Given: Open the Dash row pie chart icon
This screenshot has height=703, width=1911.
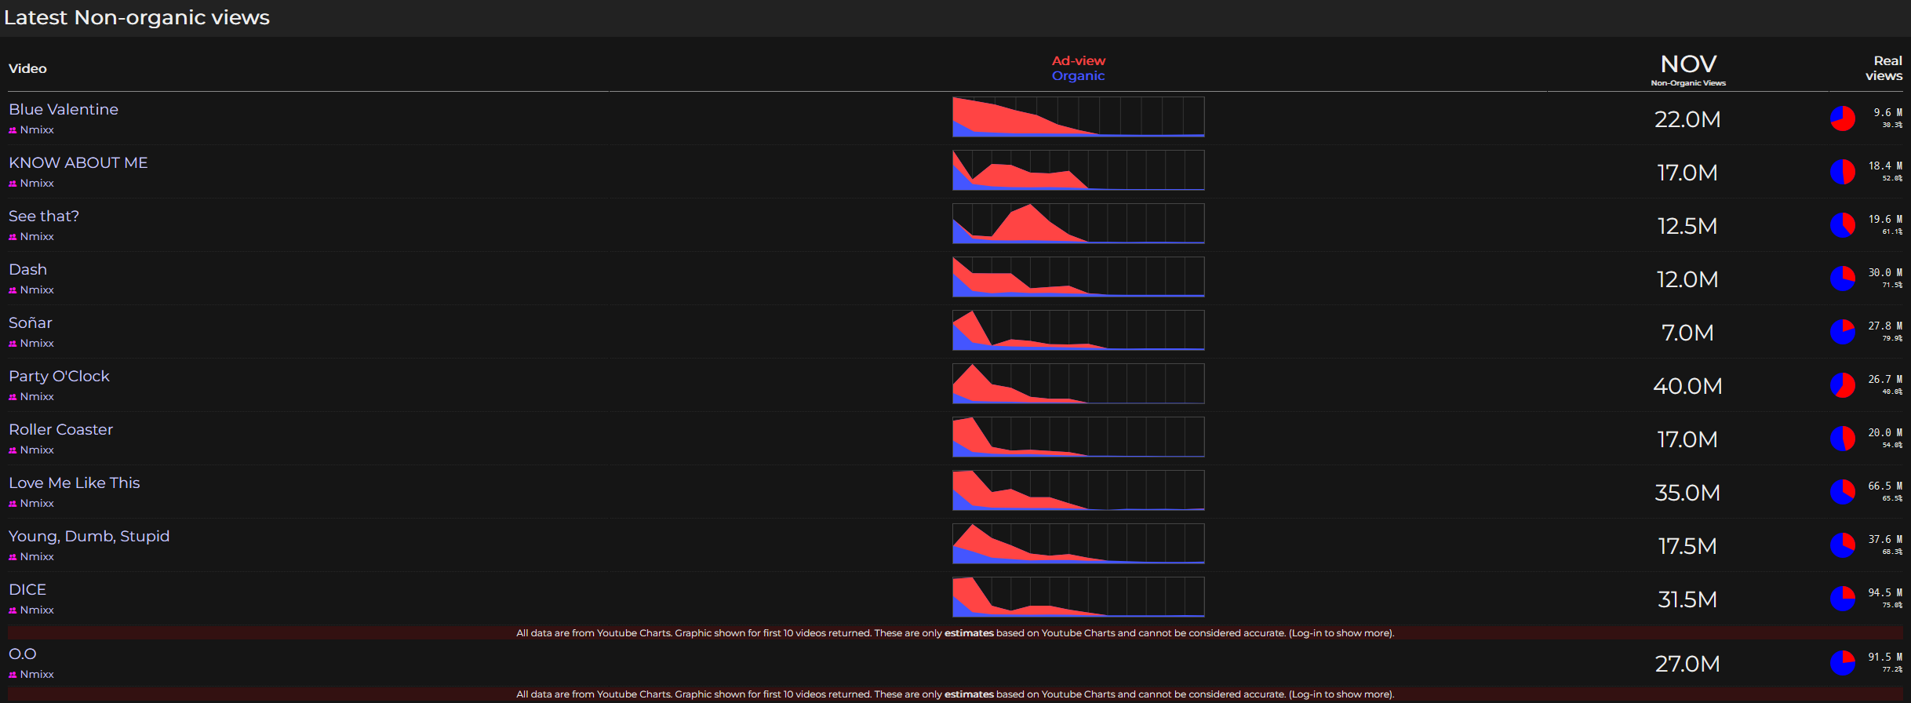Looking at the screenshot, I should pyautogui.click(x=1843, y=279).
